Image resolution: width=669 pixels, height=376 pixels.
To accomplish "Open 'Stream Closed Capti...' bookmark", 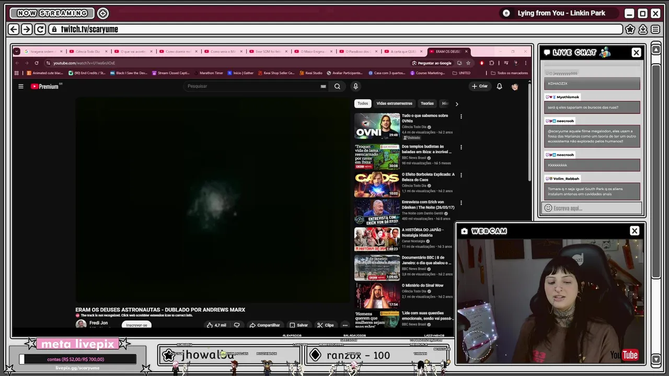I will [170, 73].
